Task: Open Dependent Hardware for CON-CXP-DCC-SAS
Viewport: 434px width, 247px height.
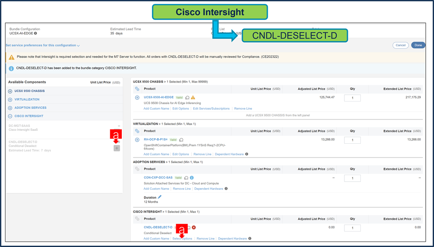Action: (x=209, y=189)
